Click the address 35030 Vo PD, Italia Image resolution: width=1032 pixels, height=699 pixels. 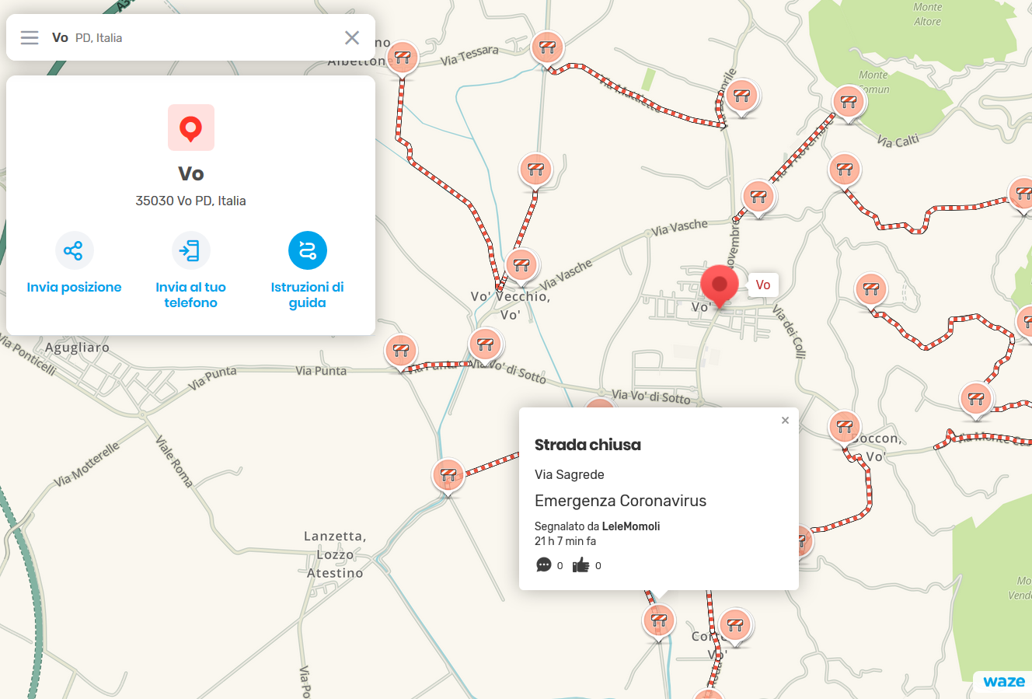click(x=190, y=201)
